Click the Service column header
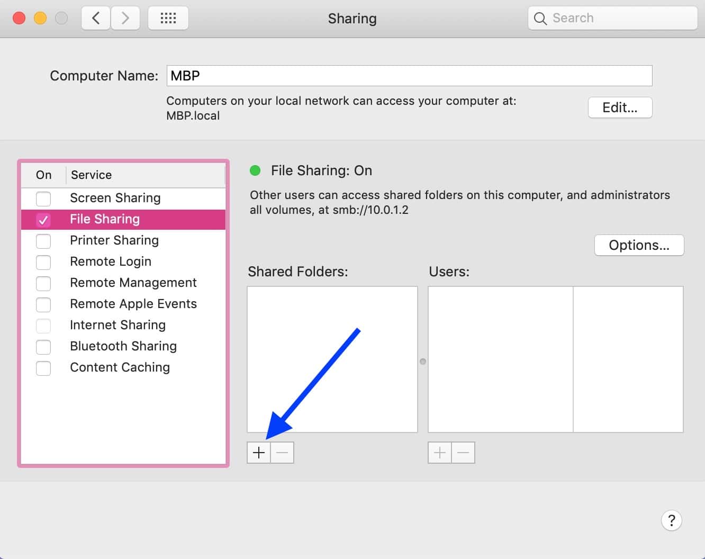 pos(146,175)
